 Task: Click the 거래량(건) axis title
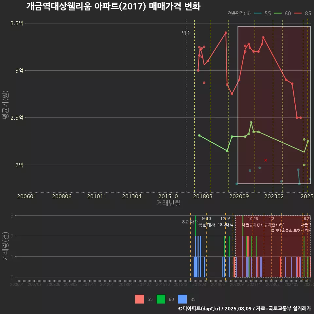tap(5, 246)
